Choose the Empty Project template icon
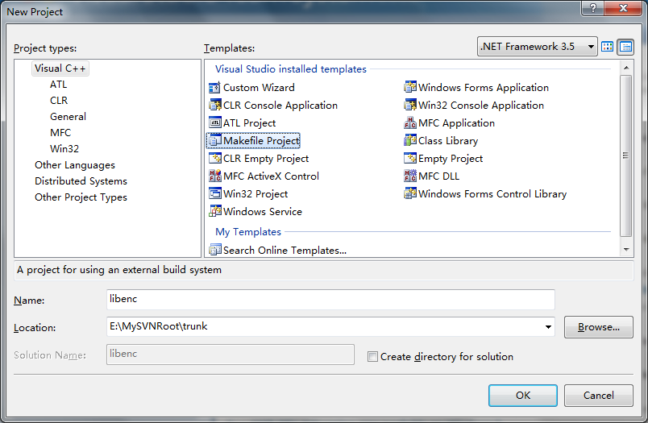Screen dimensions: 648x423 [410, 159]
